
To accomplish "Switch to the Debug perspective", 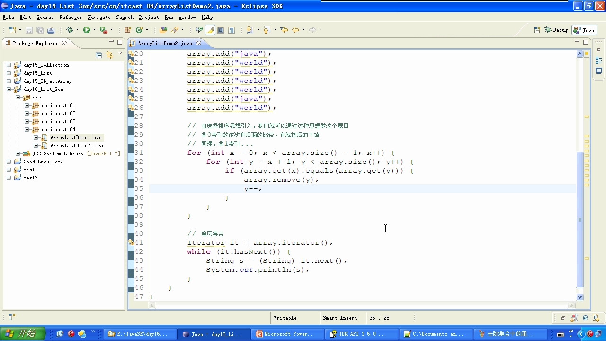I will (x=556, y=30).
